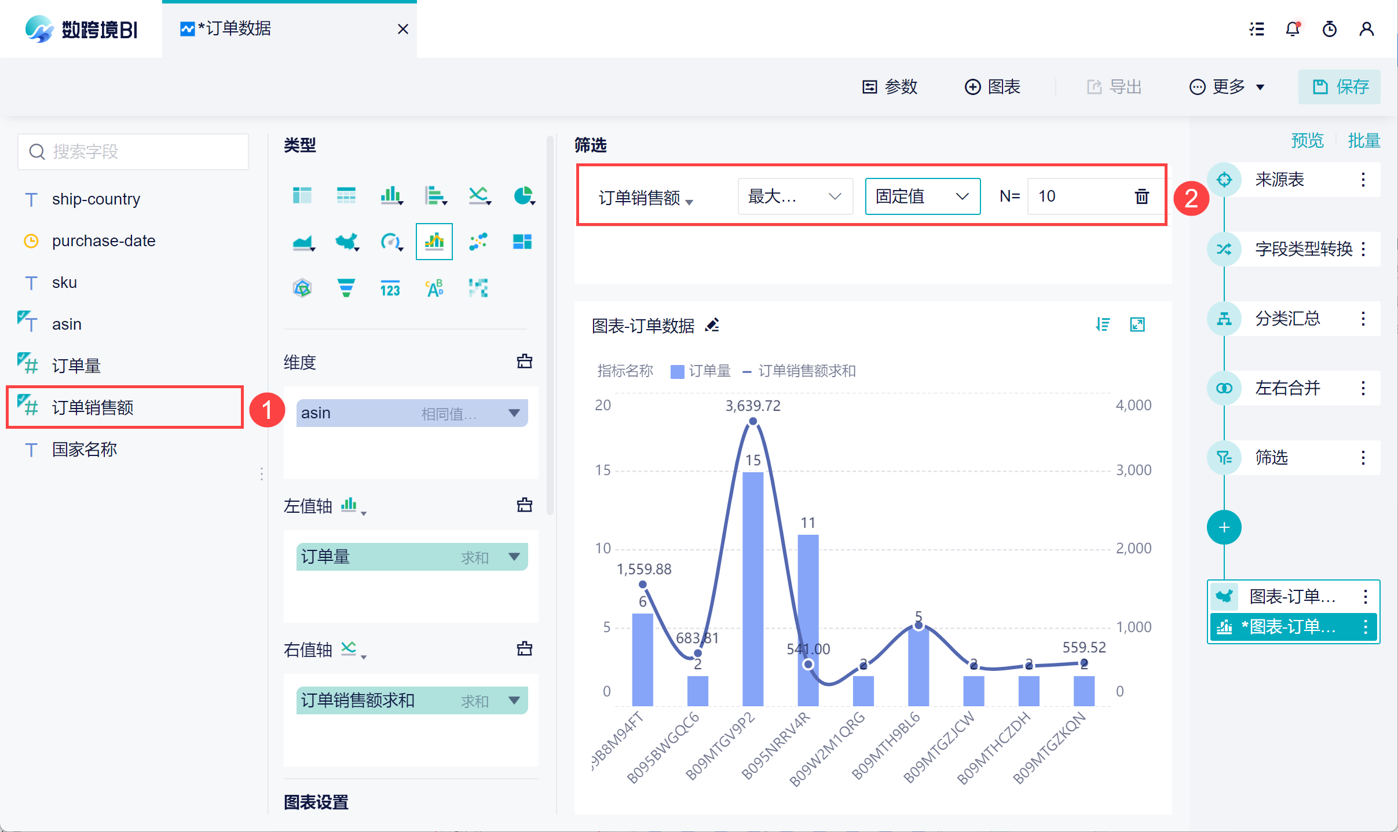Open the 更多 menu

(x=1227, y=87)
